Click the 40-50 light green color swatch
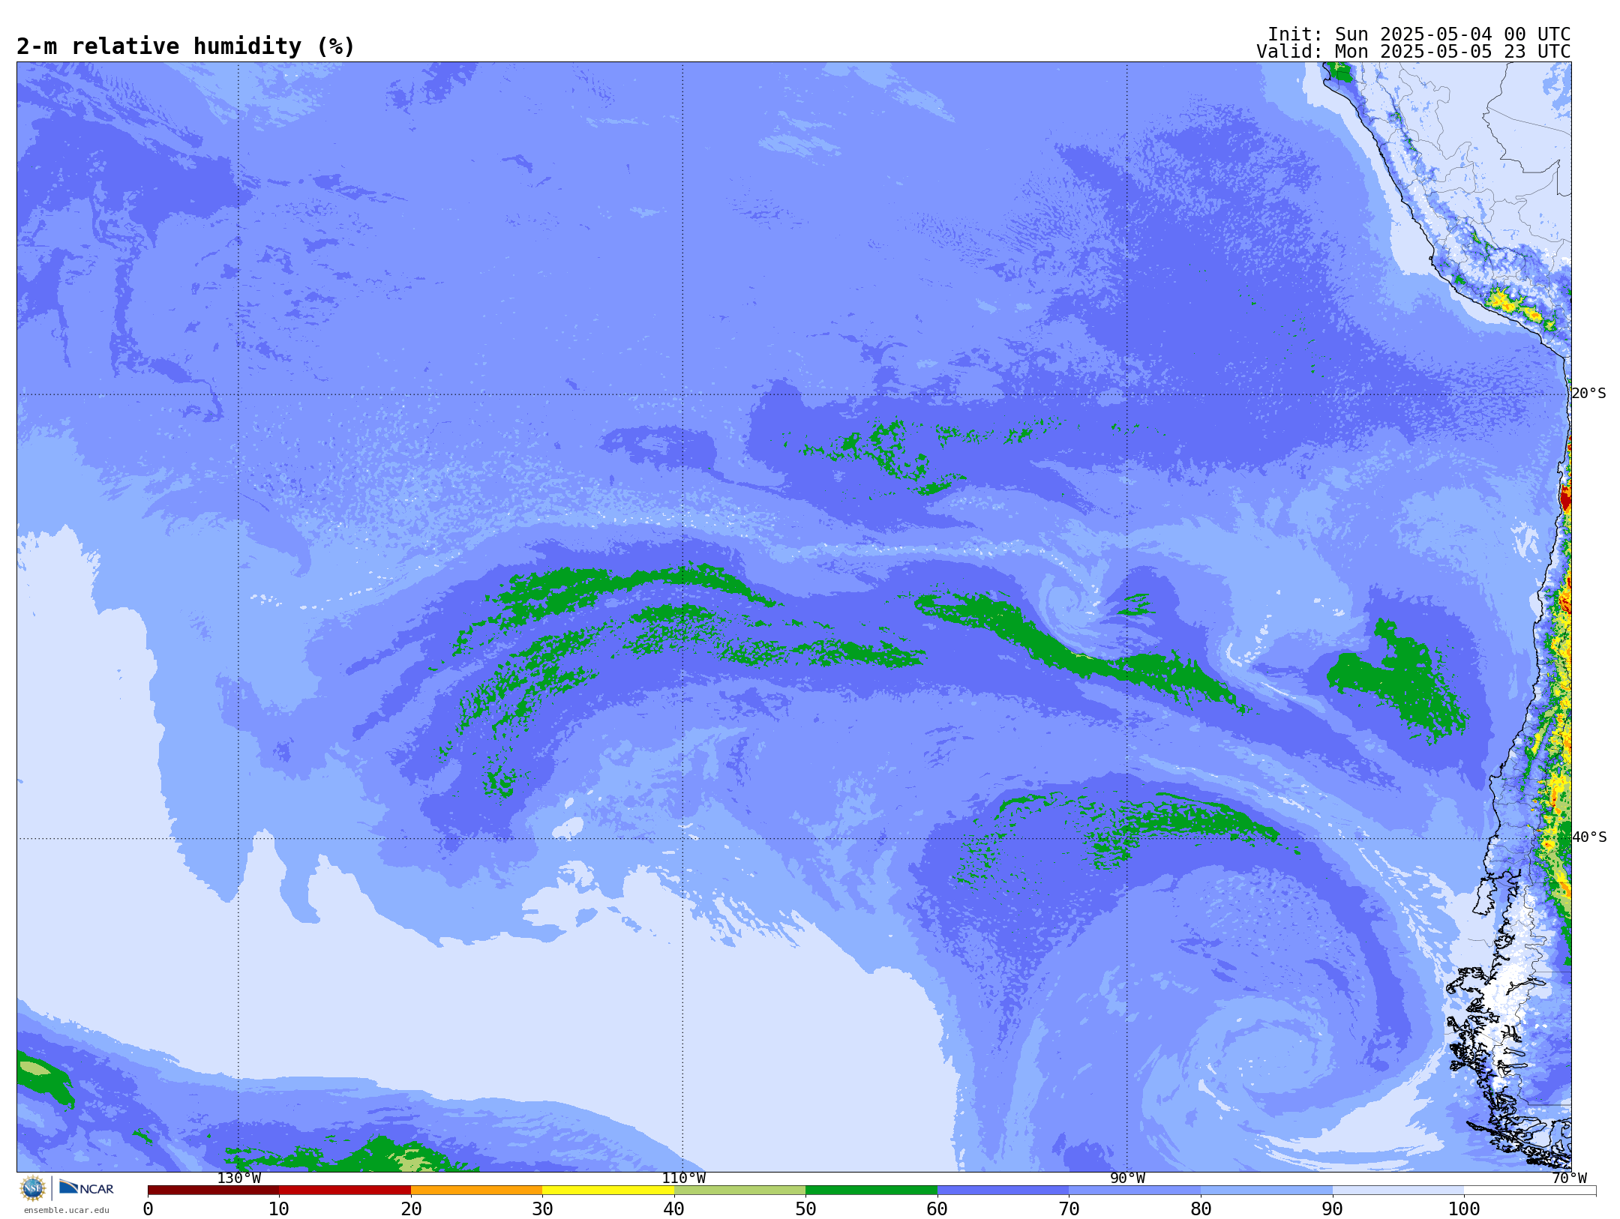Viewport: 1620px width, 1219px height. [x=739, y=1191]
